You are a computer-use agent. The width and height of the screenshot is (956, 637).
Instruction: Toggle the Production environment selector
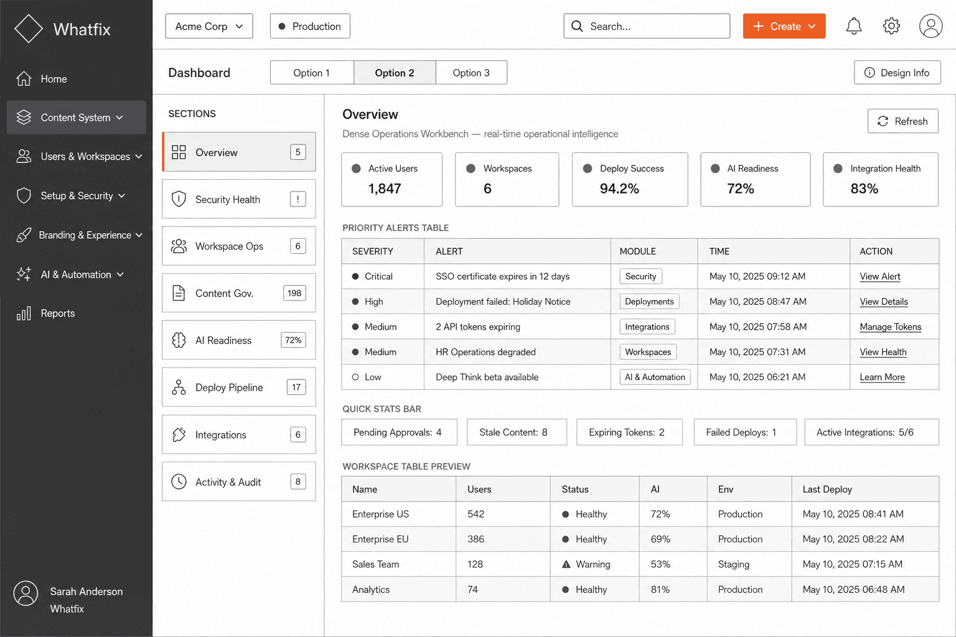point(310,26)
